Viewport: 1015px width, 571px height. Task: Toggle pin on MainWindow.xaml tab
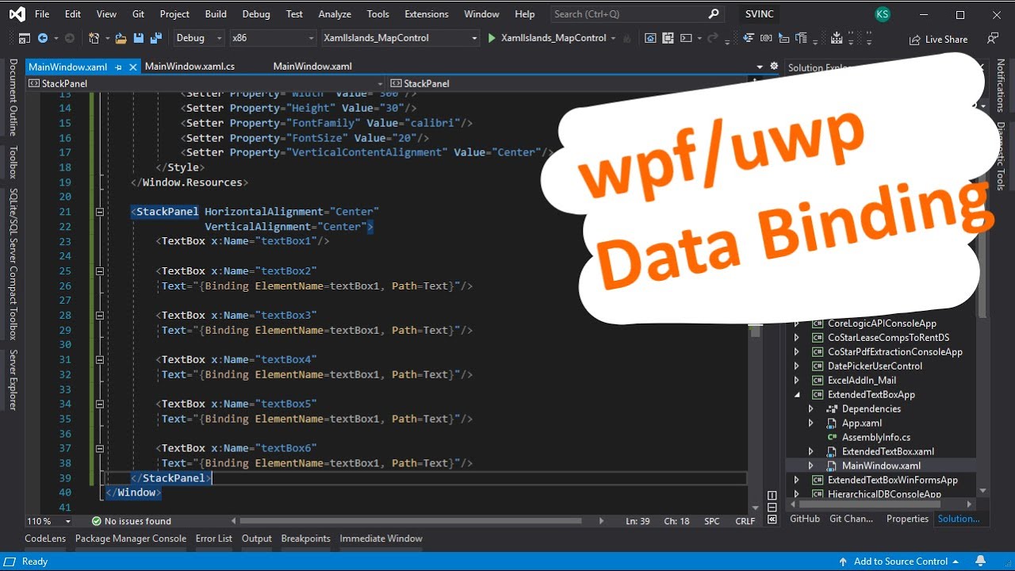(x=119, y=67)
